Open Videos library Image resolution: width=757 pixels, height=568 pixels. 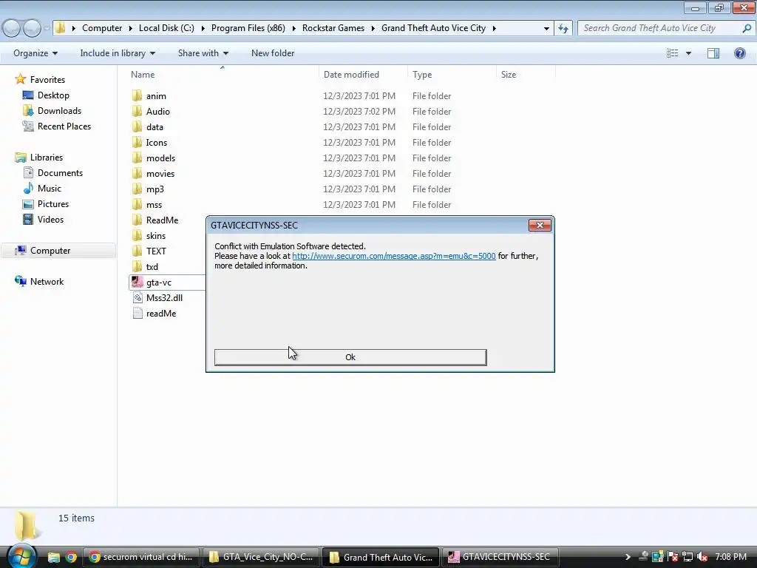point(50,219)
